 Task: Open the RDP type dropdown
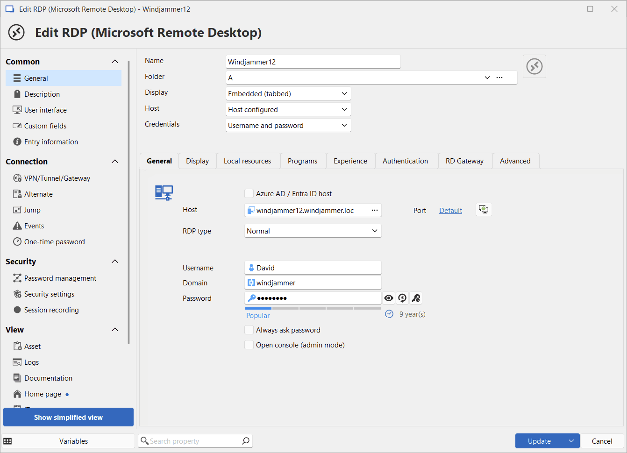[313, 231]
